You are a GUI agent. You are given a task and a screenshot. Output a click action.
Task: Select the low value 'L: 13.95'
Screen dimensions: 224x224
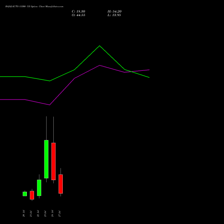click(x=114, y=15)
